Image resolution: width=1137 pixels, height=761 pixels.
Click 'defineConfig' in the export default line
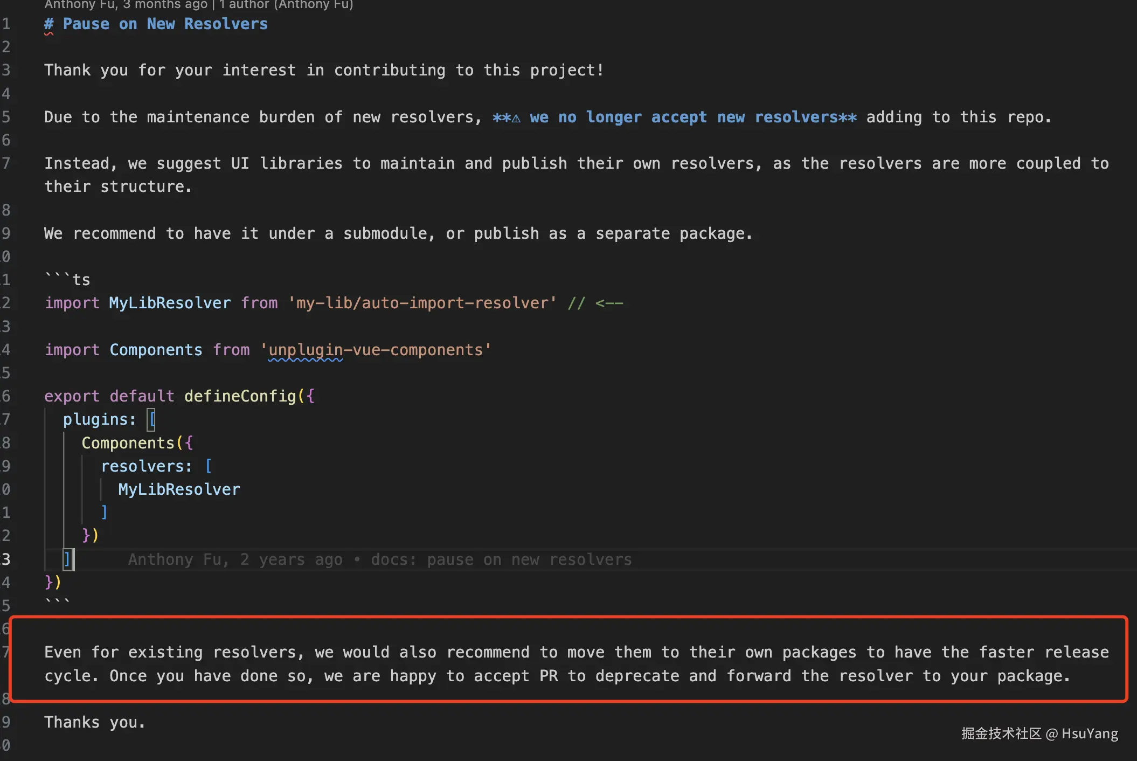[x=240, y=396]
